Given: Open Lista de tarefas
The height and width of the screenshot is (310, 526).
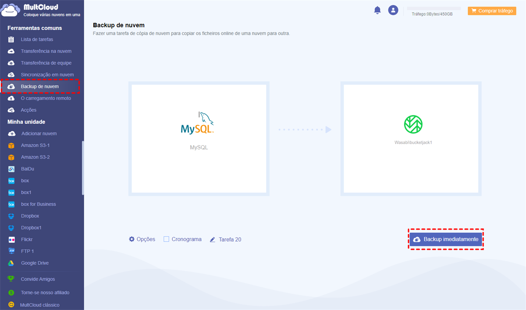Looking at the screenshot, I should point(37,39).
